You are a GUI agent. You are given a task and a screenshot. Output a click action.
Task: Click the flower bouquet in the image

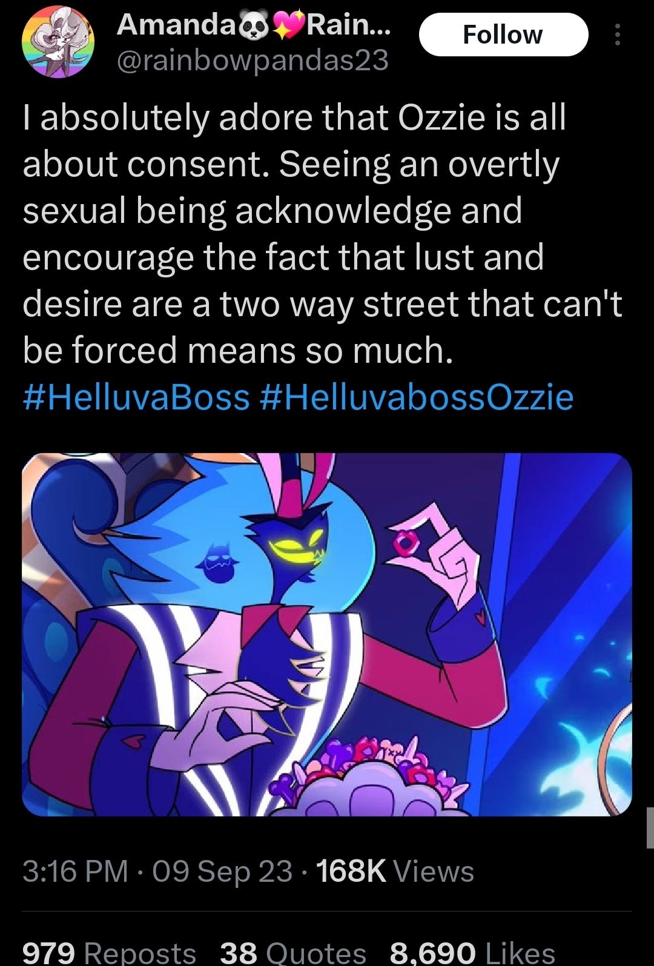click(375, 774)
